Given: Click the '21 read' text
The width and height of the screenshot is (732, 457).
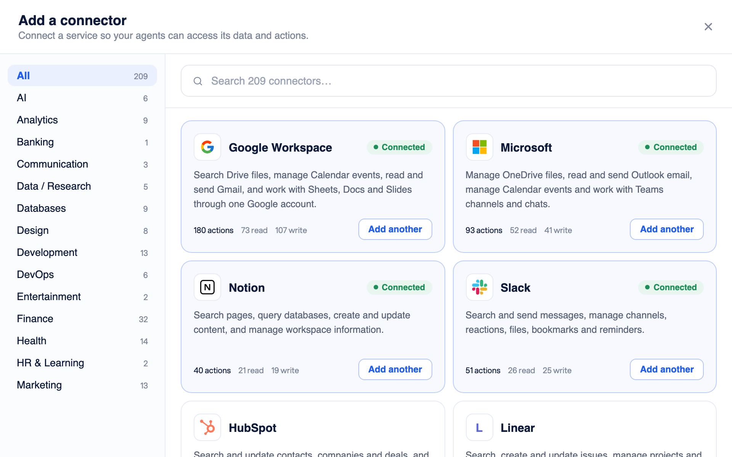Looking at the screenshot, I should tap(251, 371).
